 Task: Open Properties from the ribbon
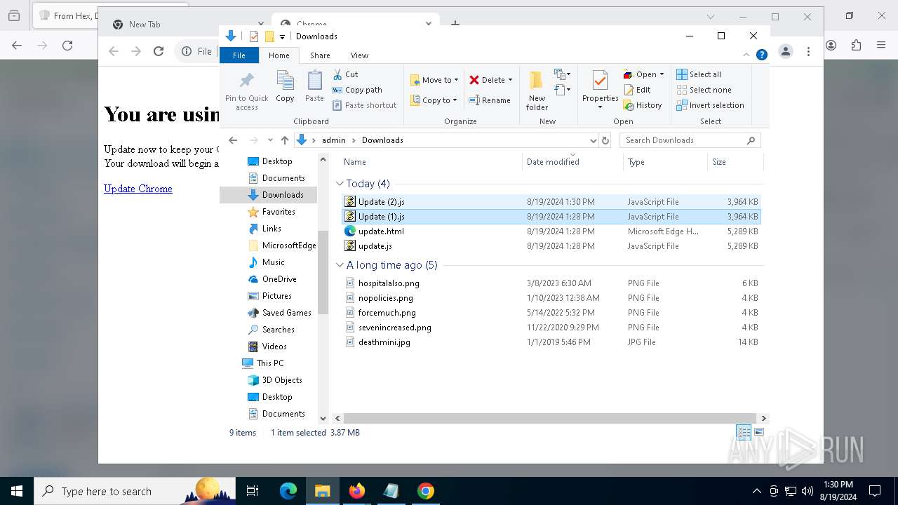(x=601, y=90)
